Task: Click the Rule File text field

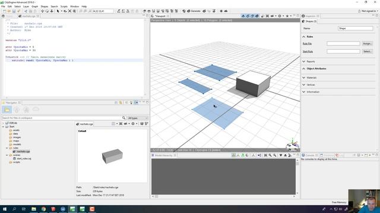Action: coord(343,44)
